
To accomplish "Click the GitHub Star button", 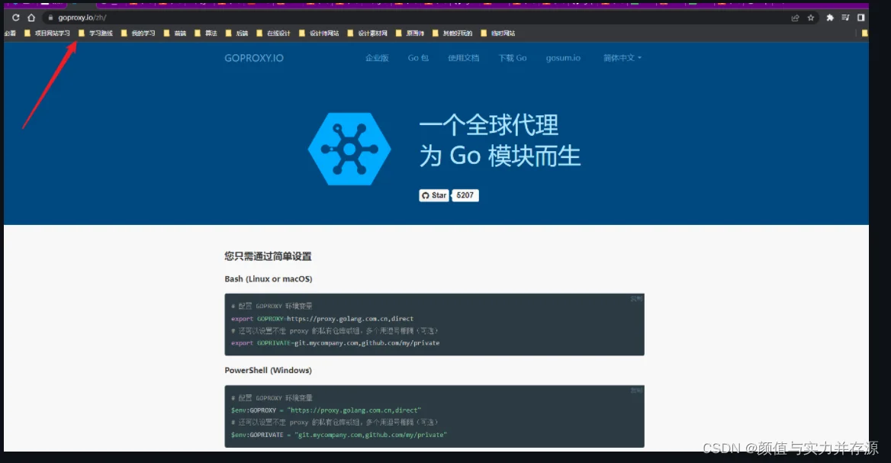I will (x=434, y=195).
